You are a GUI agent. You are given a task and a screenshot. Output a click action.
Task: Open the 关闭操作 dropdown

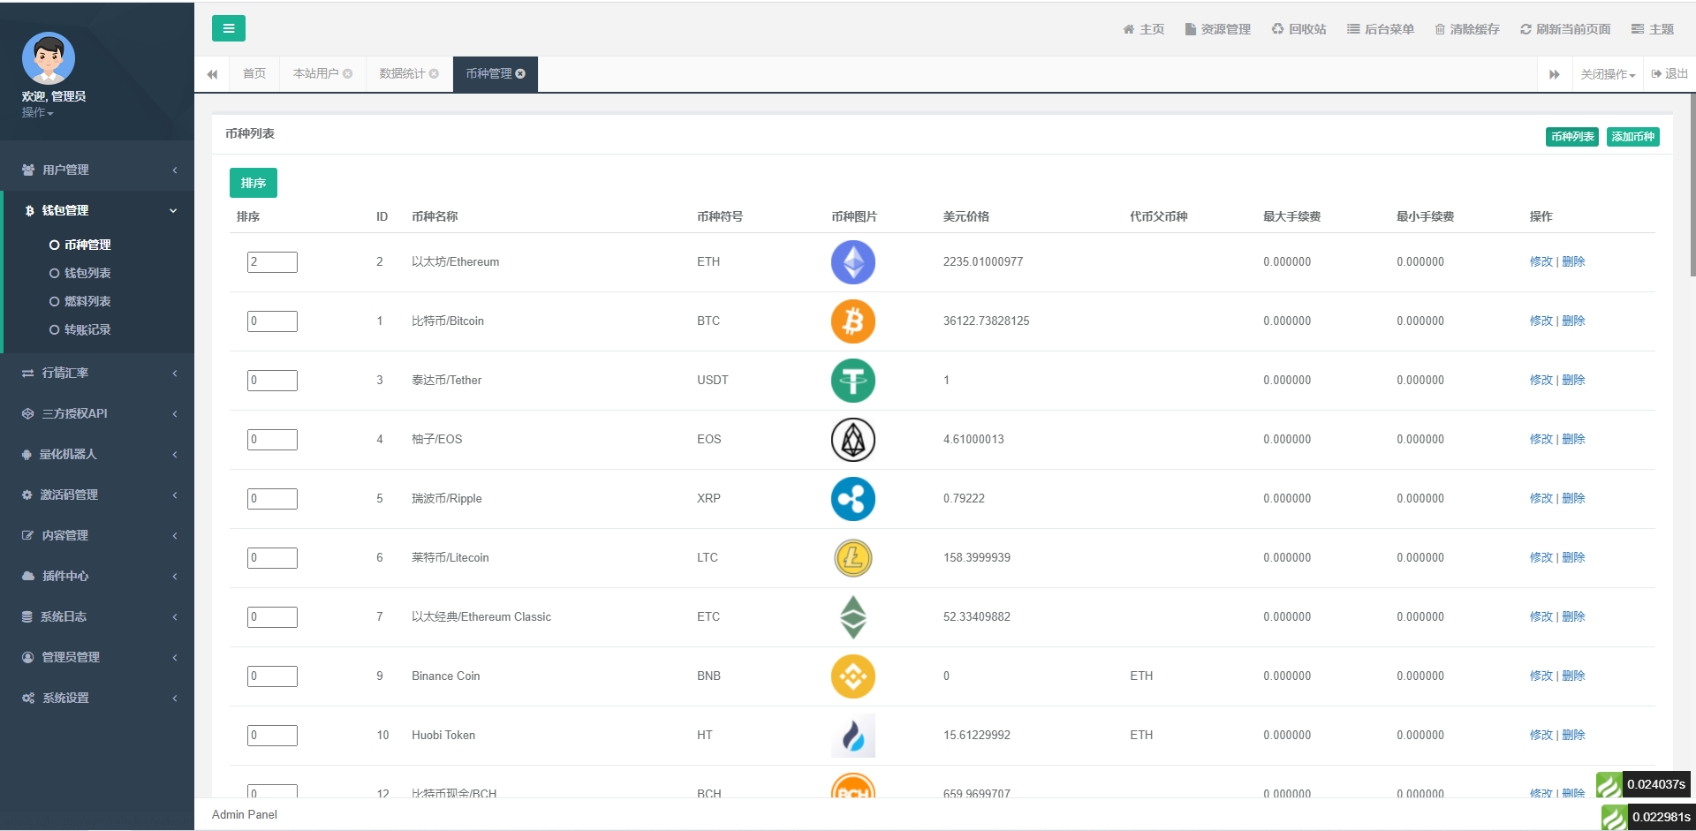click(1607, 74)
